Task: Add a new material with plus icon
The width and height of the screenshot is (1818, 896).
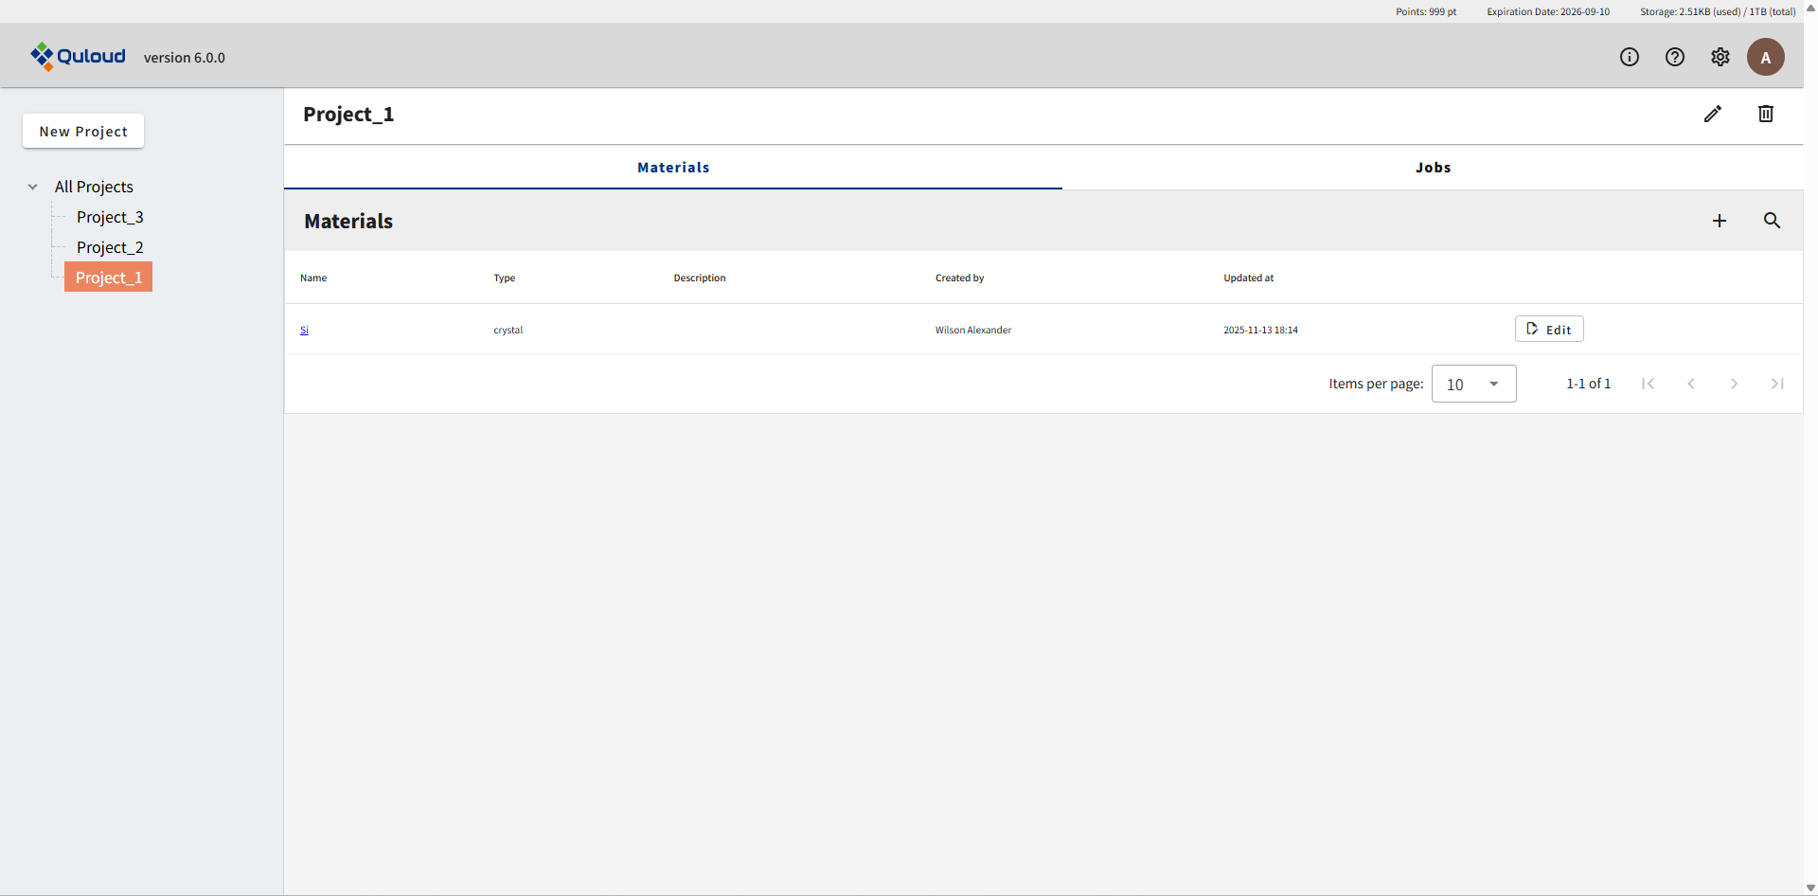Action: [1719, 221]
